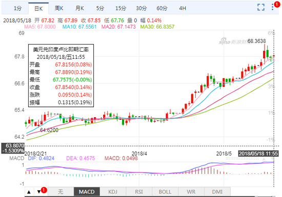Switch to the 15分 interval tab
Image resolution: width=282 pixels, height=197 pixels.
(x=120, y=8)
